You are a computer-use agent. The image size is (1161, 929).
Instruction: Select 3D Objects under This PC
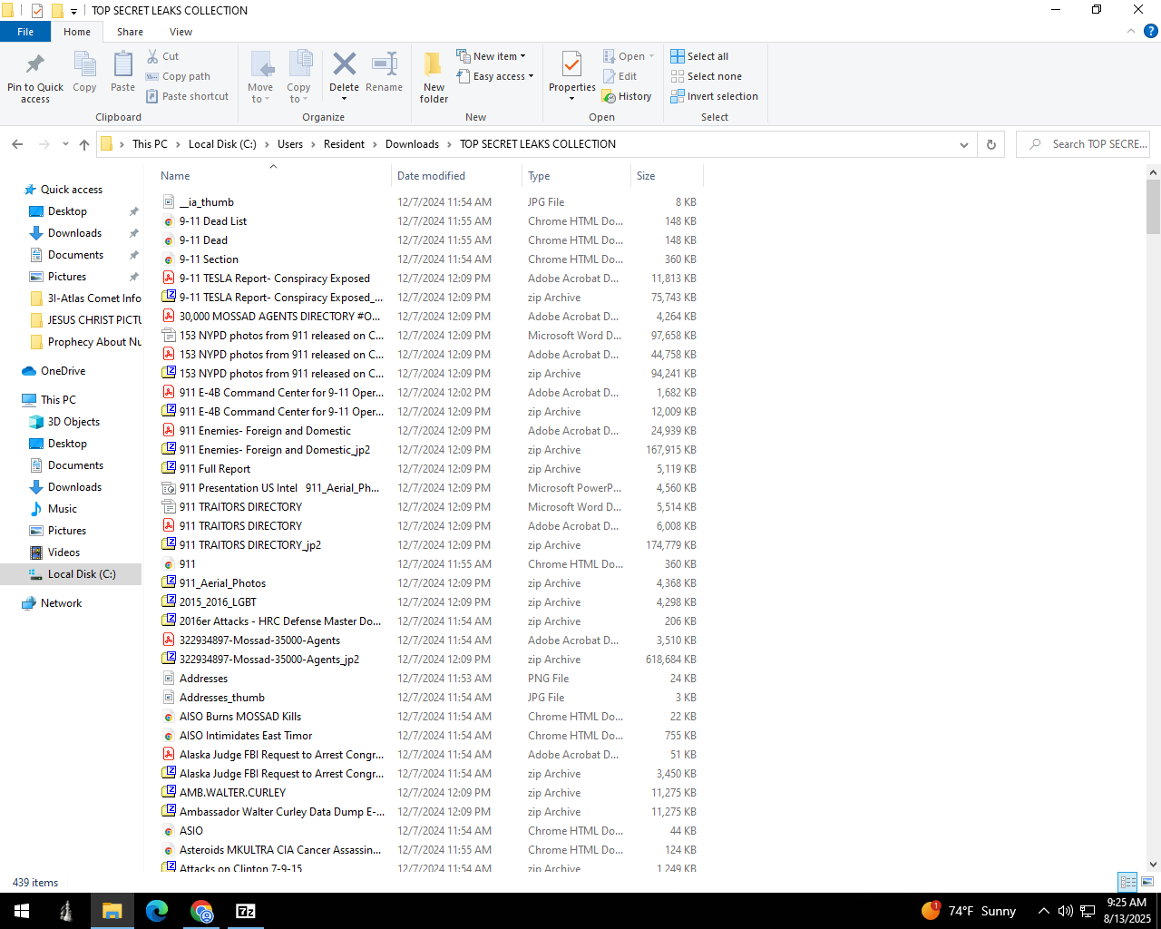click(x=73, y=422)
